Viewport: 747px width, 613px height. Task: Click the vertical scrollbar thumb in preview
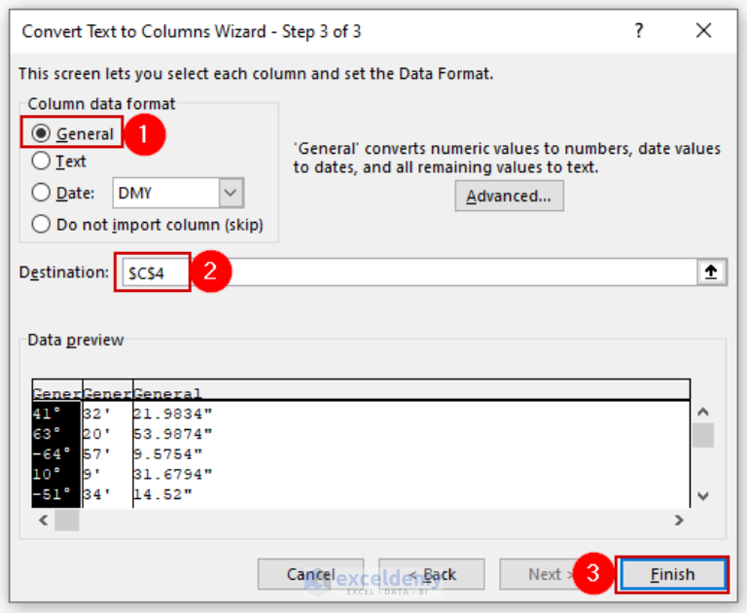703,435
